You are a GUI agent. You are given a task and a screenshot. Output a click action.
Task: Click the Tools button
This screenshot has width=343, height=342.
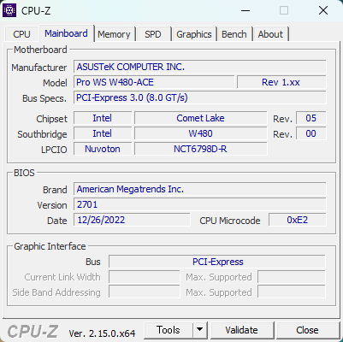pyautogui.click(x=169, y=330)
